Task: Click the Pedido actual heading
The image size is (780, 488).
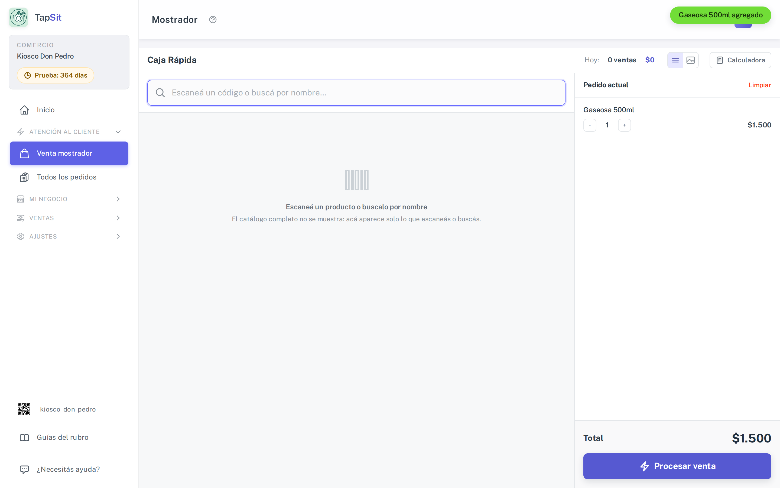Action: click(606, 85)
